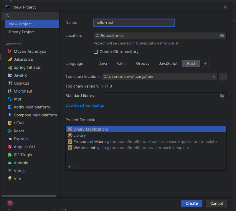
Task: Select the Java language option
Action: [x=103, y=64]
